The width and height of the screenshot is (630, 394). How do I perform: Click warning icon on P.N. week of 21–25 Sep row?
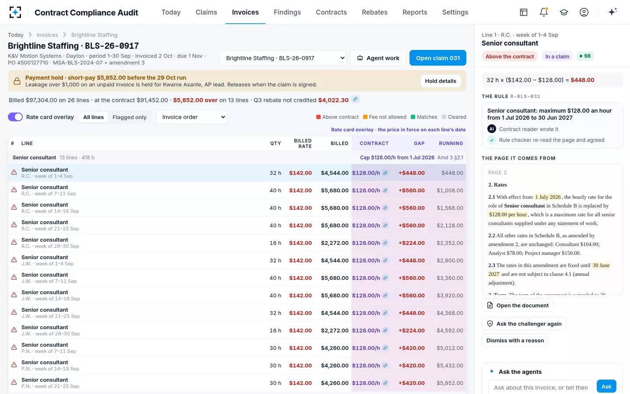(x=14, y=383)
